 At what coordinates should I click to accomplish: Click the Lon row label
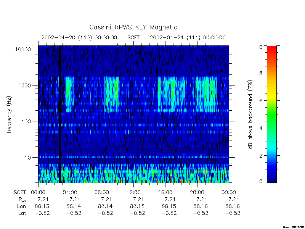(x=21, y=206)
